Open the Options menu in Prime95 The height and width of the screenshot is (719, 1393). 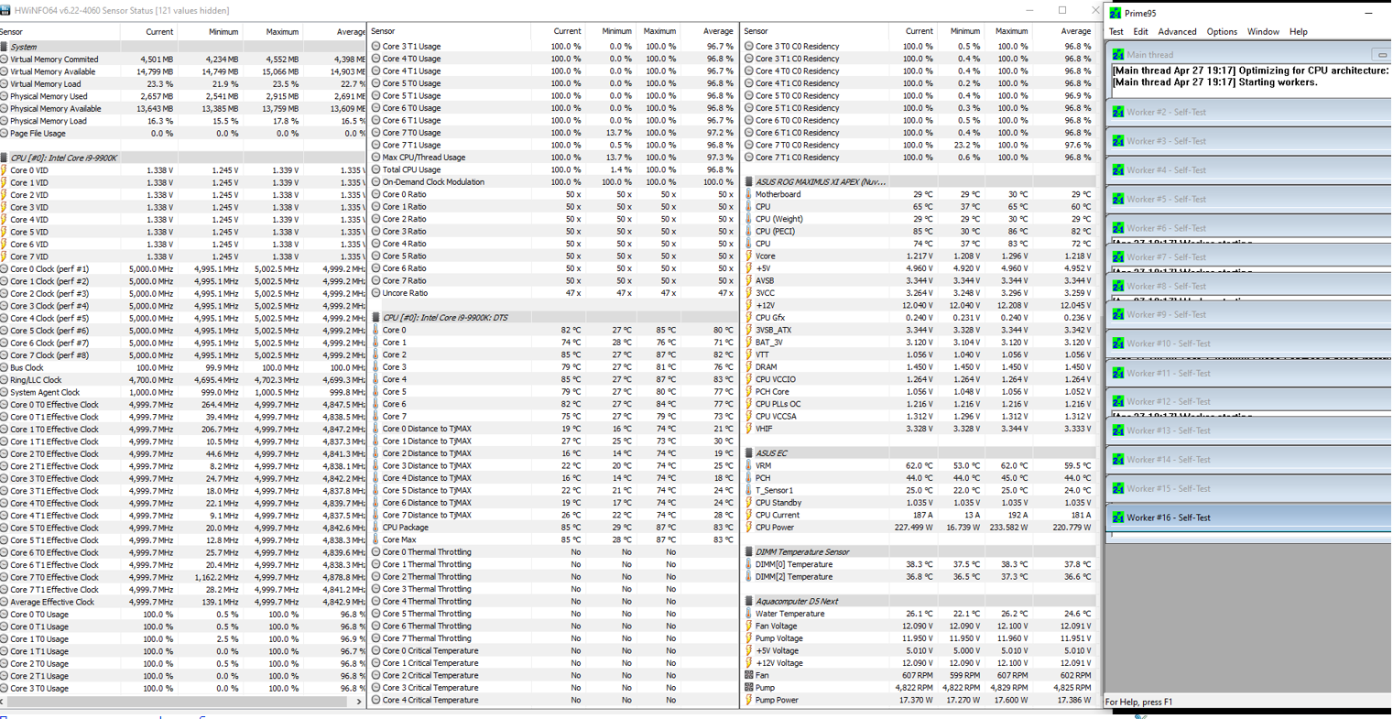(x=1222, y=31)
